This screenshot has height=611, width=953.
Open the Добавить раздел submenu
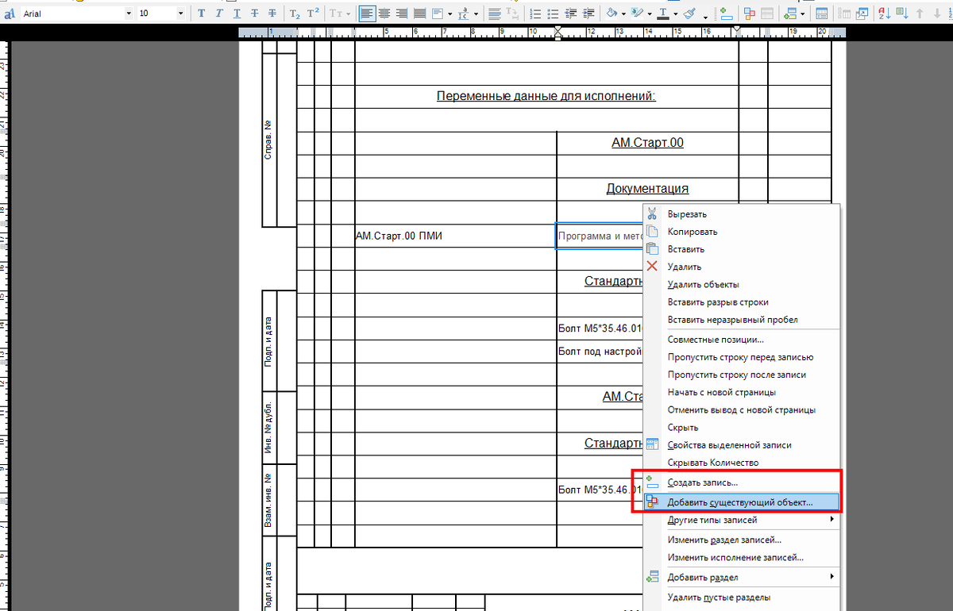point(741,577)
